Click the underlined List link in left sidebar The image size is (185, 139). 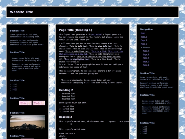[15, 89]
